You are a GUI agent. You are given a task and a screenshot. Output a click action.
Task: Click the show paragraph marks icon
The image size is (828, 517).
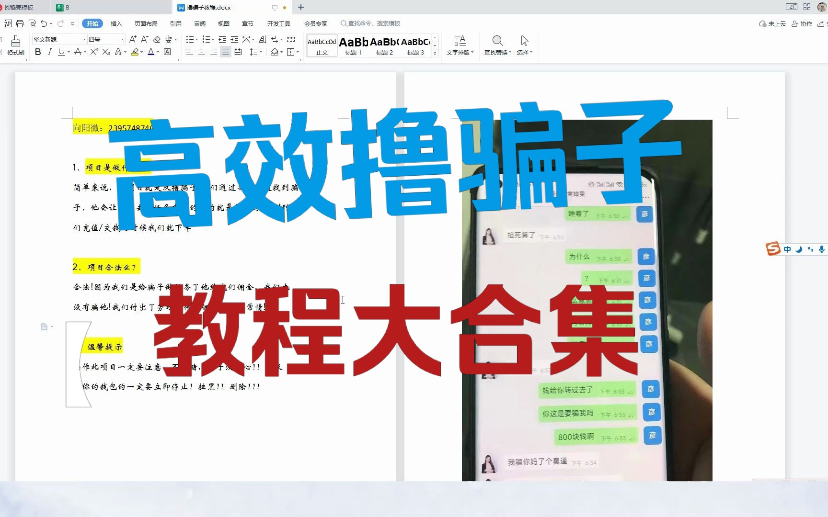click(x=275, y=39)
